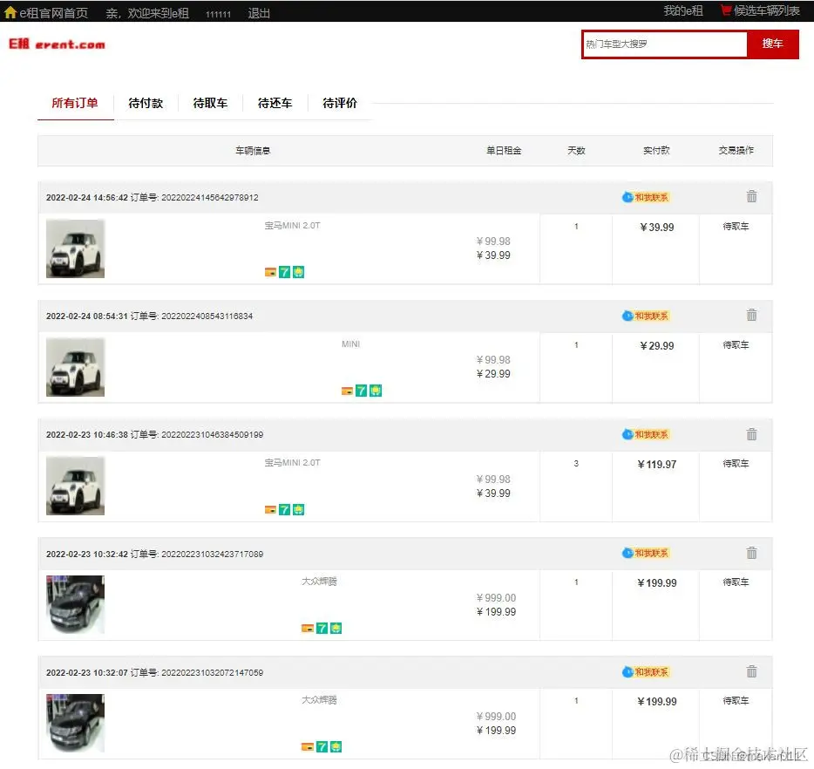814x769 pixels.
Task: Click the teal badge icon in the 10:32:42 order
Action: click(x=336, y=629)
